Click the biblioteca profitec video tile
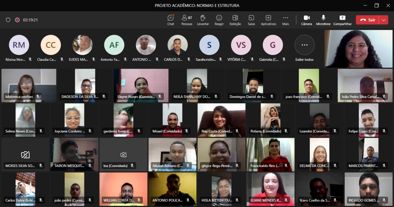The width and height of the screenshot is (394, 207). 29,85
